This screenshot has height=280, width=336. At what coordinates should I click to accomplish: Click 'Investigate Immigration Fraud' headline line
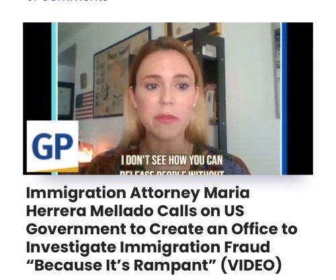point(148,247)
